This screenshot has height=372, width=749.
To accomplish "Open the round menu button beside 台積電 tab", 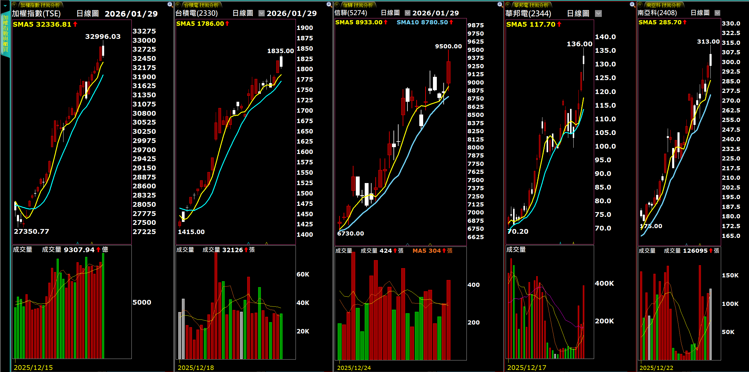I will click(x=178, y=5).
